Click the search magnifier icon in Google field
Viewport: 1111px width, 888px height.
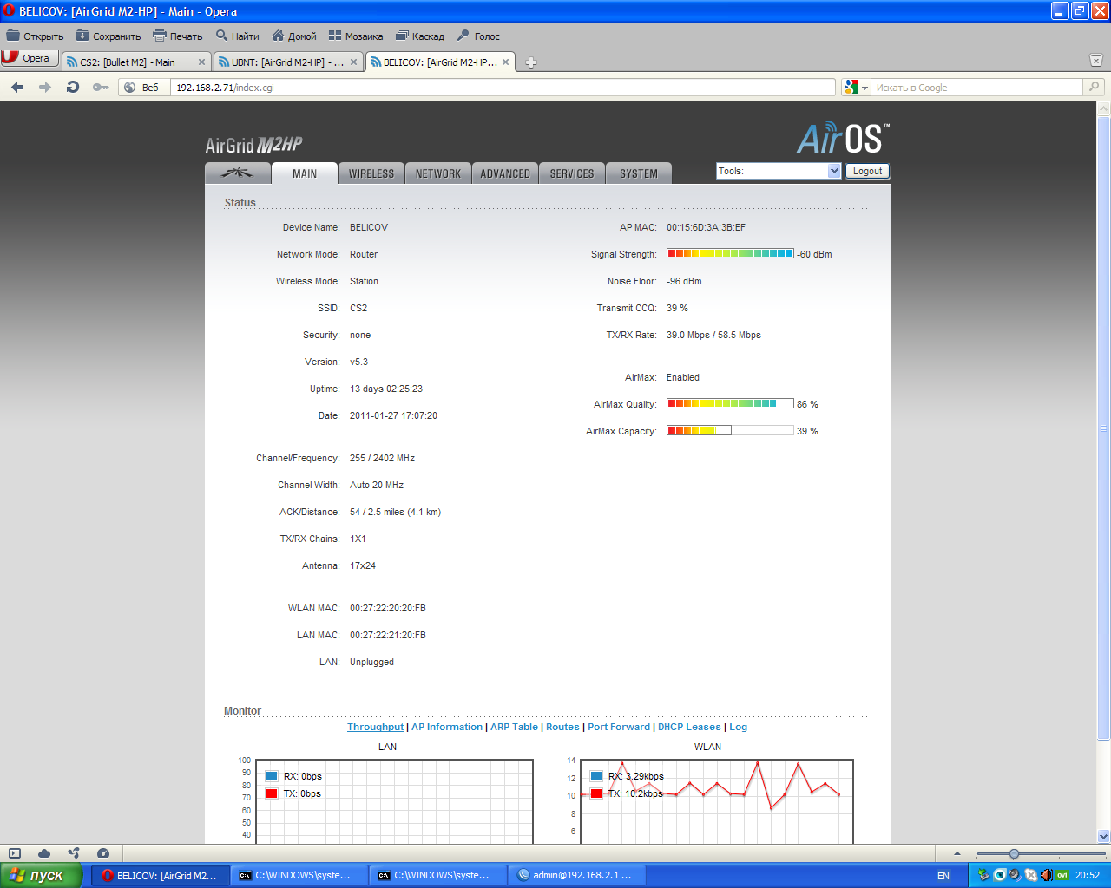click(1095, 87)
